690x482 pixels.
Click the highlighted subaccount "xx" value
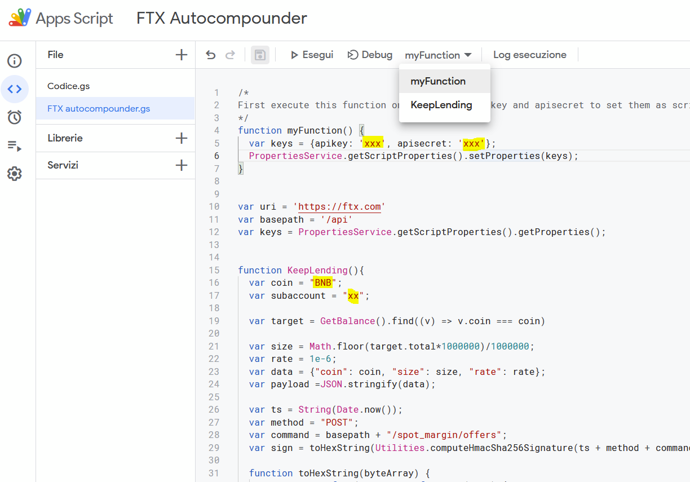tap(353, 296)
